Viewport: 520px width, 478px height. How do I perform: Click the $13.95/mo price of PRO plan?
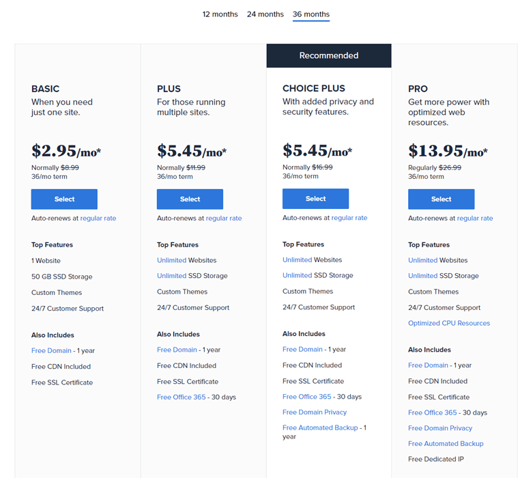[x=448, y=151]
